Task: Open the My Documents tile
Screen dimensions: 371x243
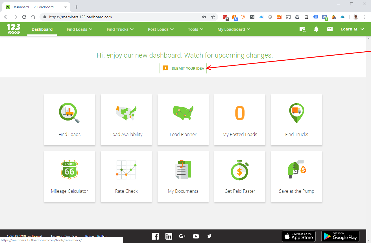Action: pos(183,176)
